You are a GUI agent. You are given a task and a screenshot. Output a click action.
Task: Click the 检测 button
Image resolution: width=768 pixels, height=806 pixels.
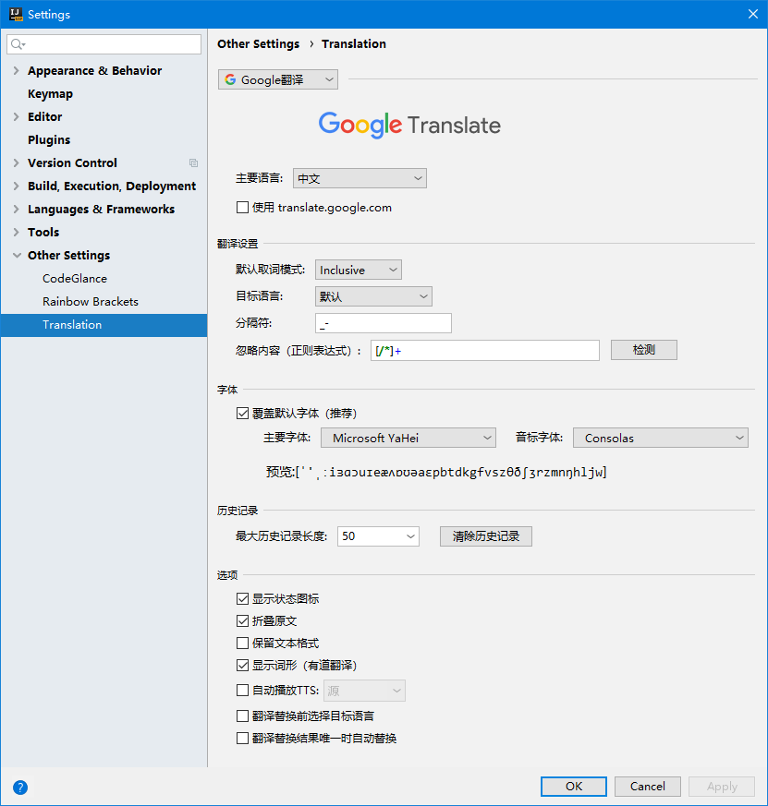[644, 350]
